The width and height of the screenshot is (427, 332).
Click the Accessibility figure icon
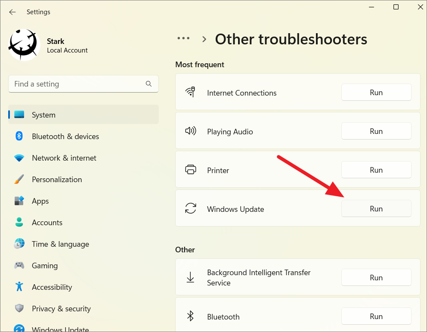pyautogui.click(x=19, y=286)
